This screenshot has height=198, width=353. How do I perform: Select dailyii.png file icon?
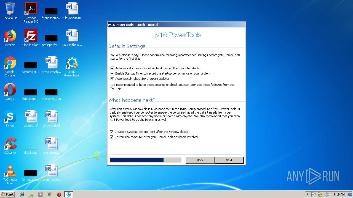(x=31, y=148)
